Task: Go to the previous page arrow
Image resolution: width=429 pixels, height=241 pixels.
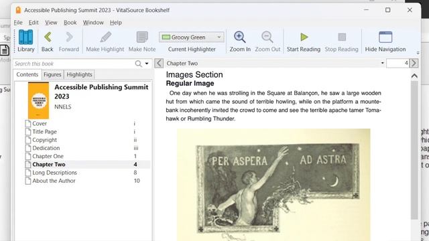Action: (159, 64)
